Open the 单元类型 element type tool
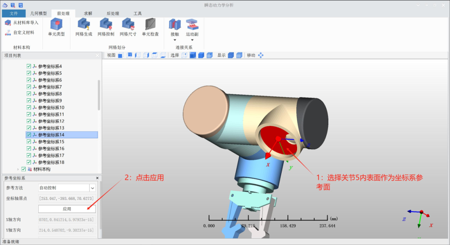This screenshot has width=450, height=245. 56,27
